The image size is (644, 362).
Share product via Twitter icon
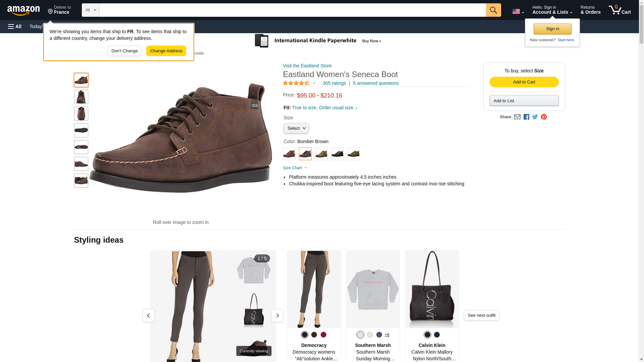535,117
